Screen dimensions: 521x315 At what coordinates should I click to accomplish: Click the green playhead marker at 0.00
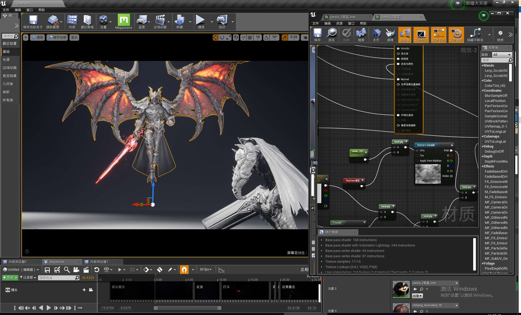tap(155, 276)
